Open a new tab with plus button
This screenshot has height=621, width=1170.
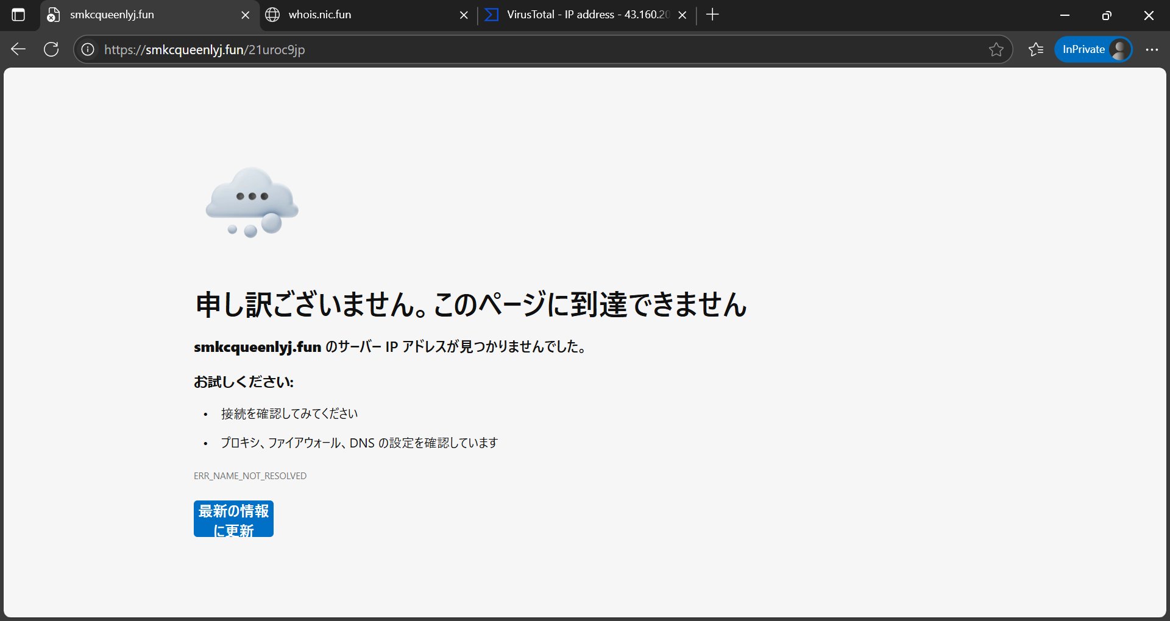pyautogui.click(x=712, y=15)
